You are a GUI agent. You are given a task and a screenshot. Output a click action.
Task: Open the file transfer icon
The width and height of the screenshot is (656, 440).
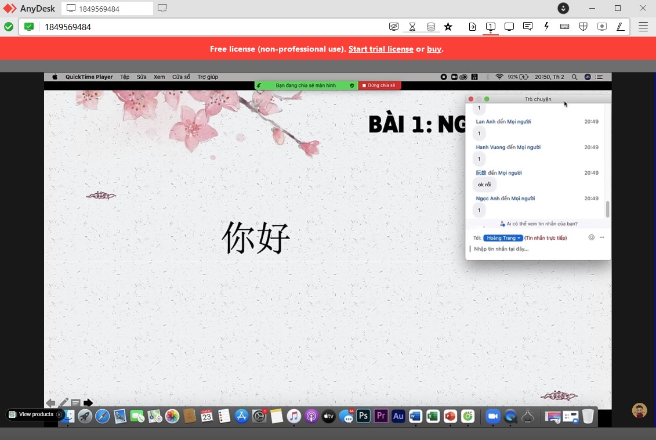(x=472, y=27)
